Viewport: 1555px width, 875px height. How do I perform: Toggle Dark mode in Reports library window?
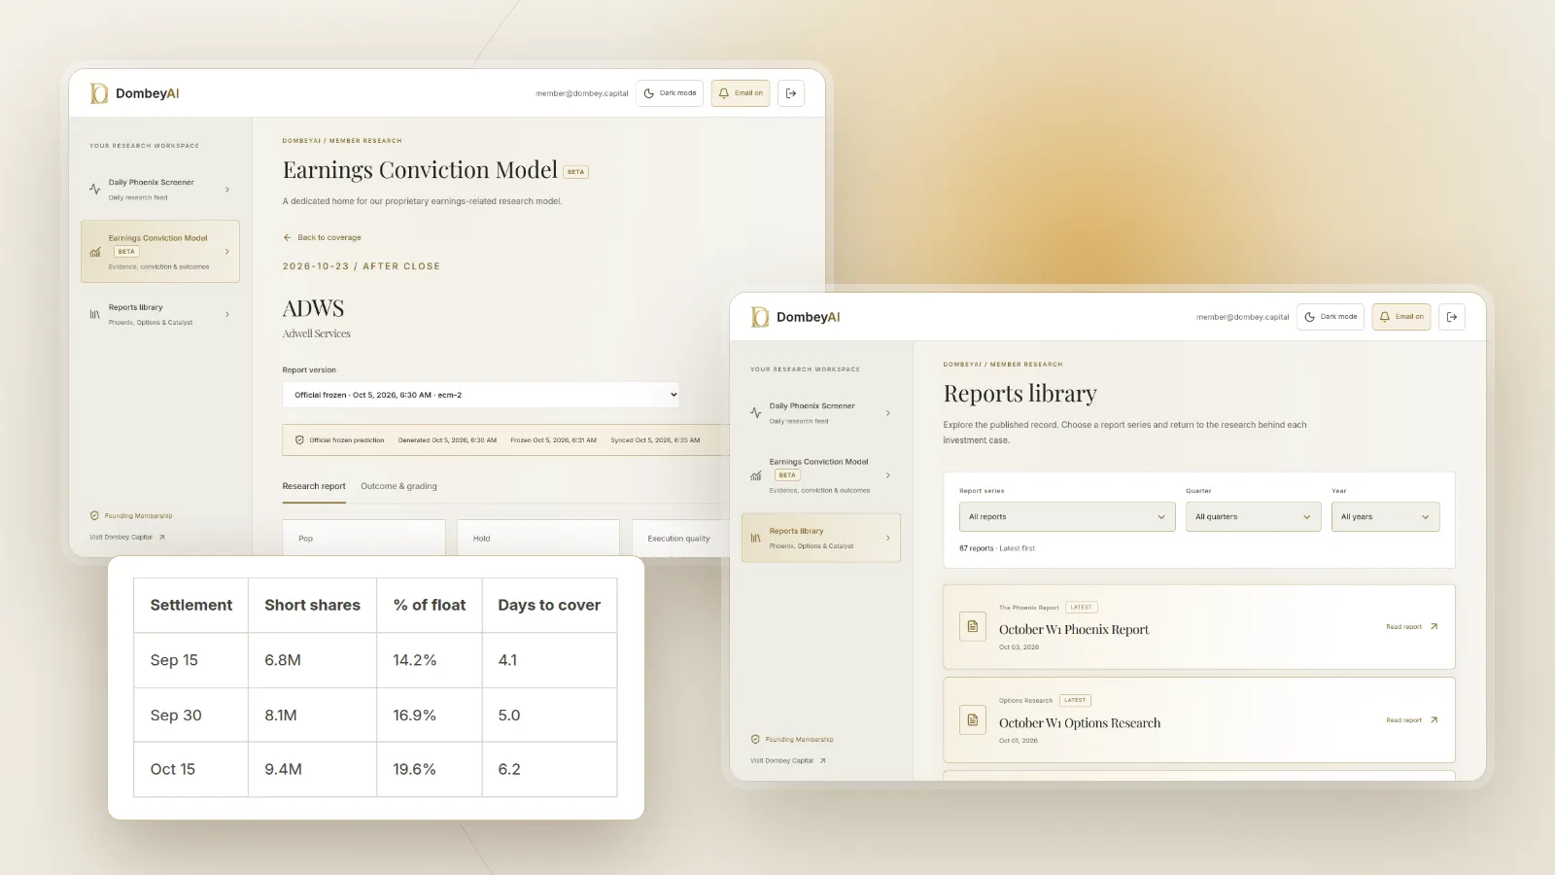click(x=1330, y=317)
